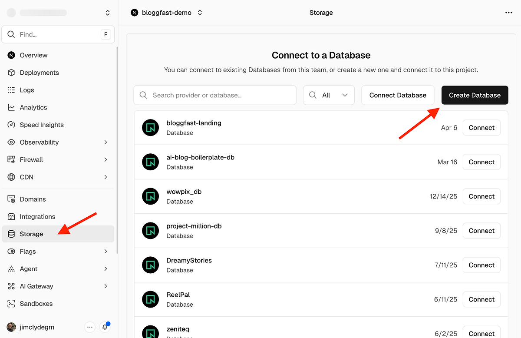521x338 pixels.
Task: Connect the project-million-db database
Action: point(481,231)
